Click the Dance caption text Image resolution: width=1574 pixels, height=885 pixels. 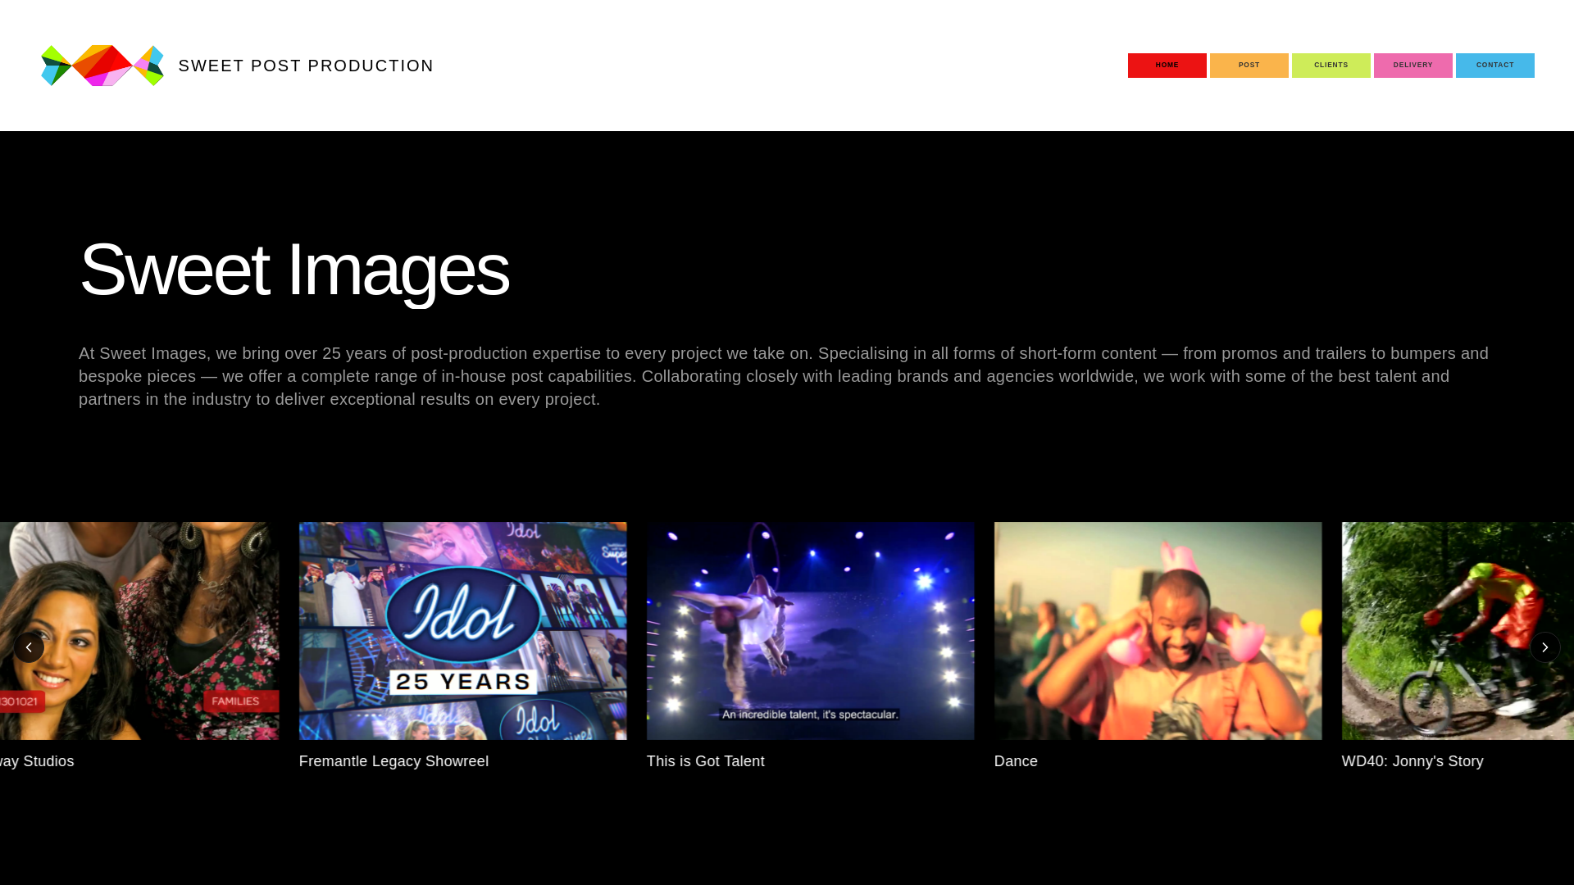pyautogui.click(x=1016, y=761)
